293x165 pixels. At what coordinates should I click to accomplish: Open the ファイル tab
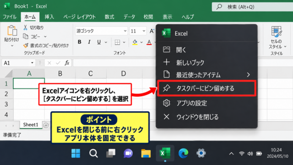(10, 17)
